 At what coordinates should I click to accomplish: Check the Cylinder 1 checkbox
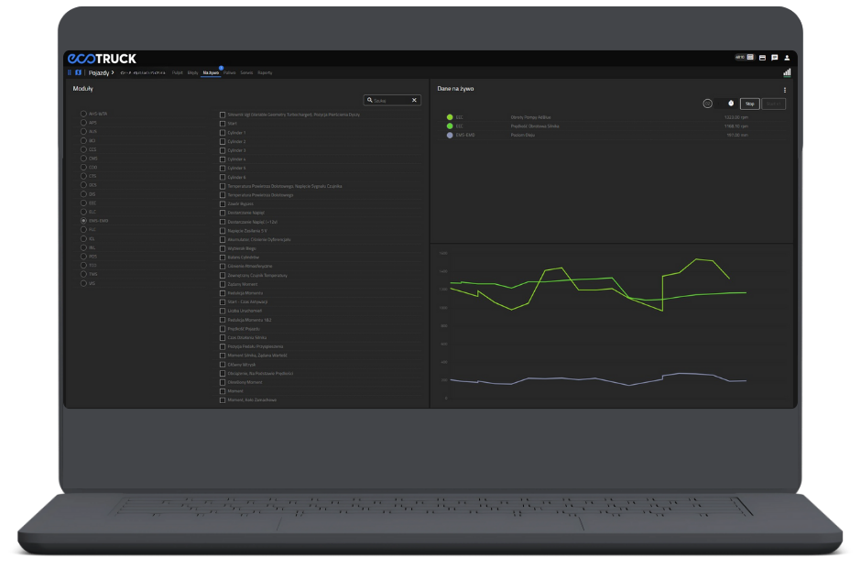(x=223, y=133)
